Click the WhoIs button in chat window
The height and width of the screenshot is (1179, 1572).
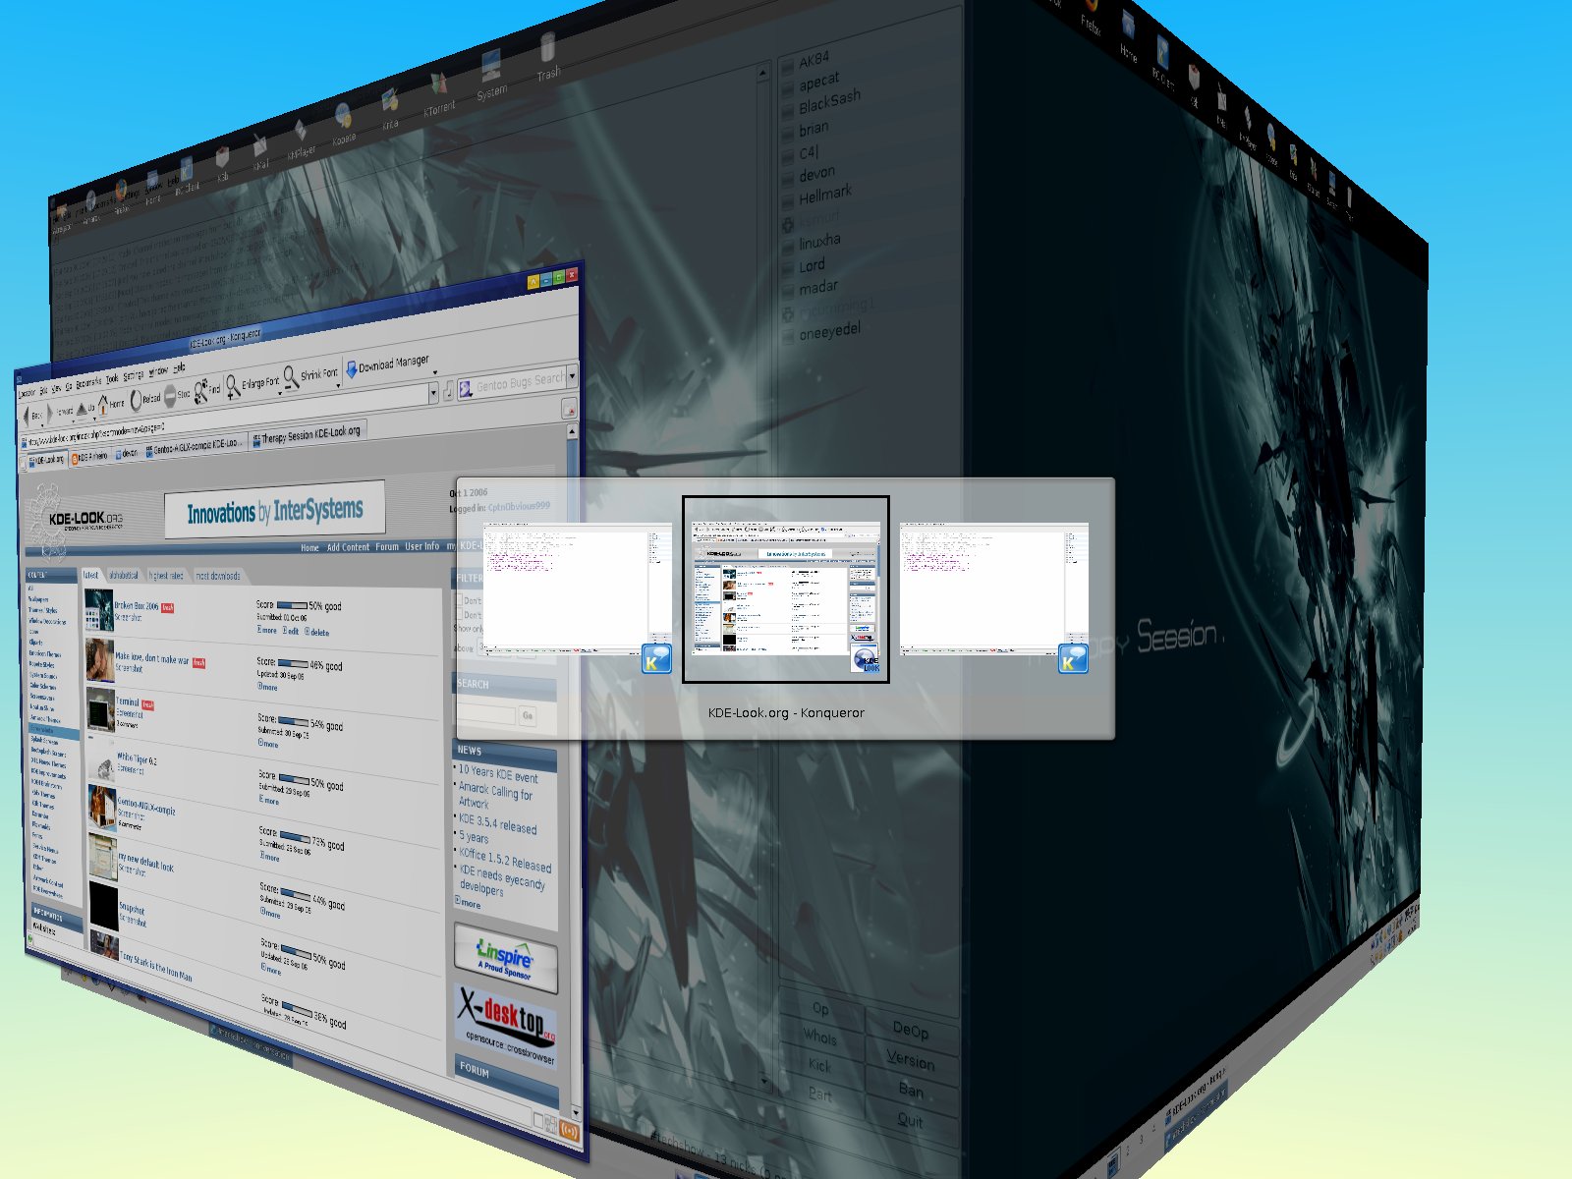820,1037
